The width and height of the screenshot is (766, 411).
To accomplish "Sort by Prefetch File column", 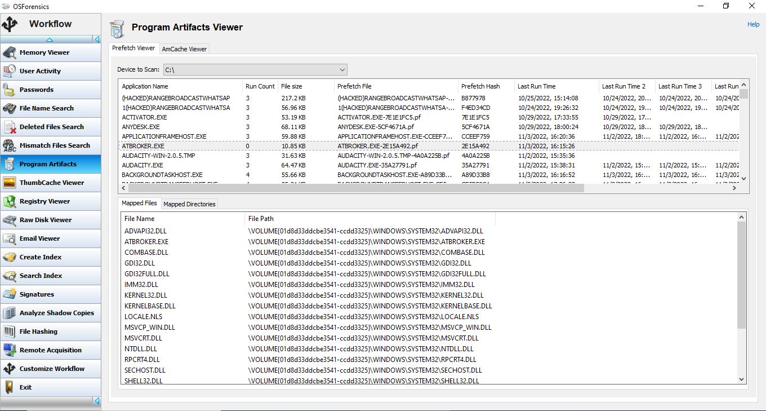I will click(396, 86).
